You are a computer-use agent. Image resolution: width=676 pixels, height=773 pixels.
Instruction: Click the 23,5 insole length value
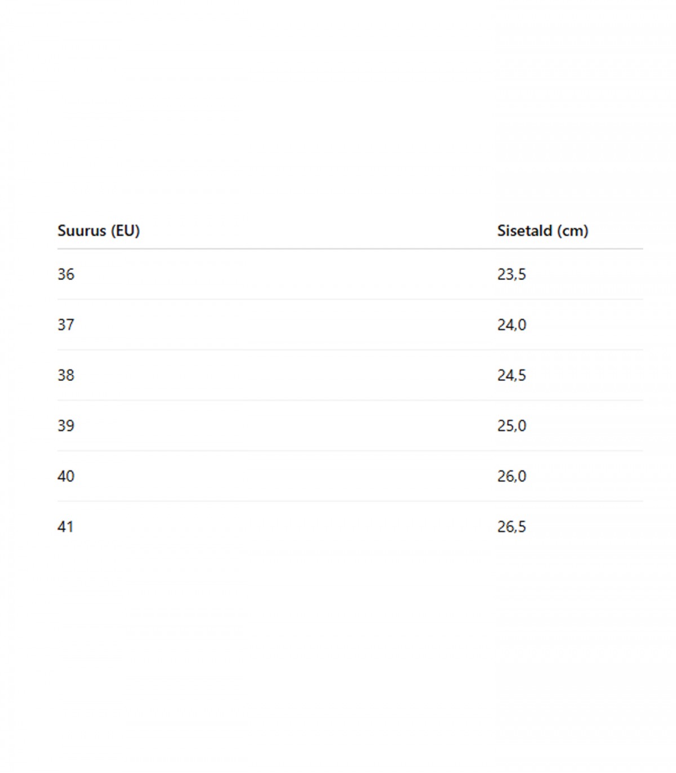(512, 274)
